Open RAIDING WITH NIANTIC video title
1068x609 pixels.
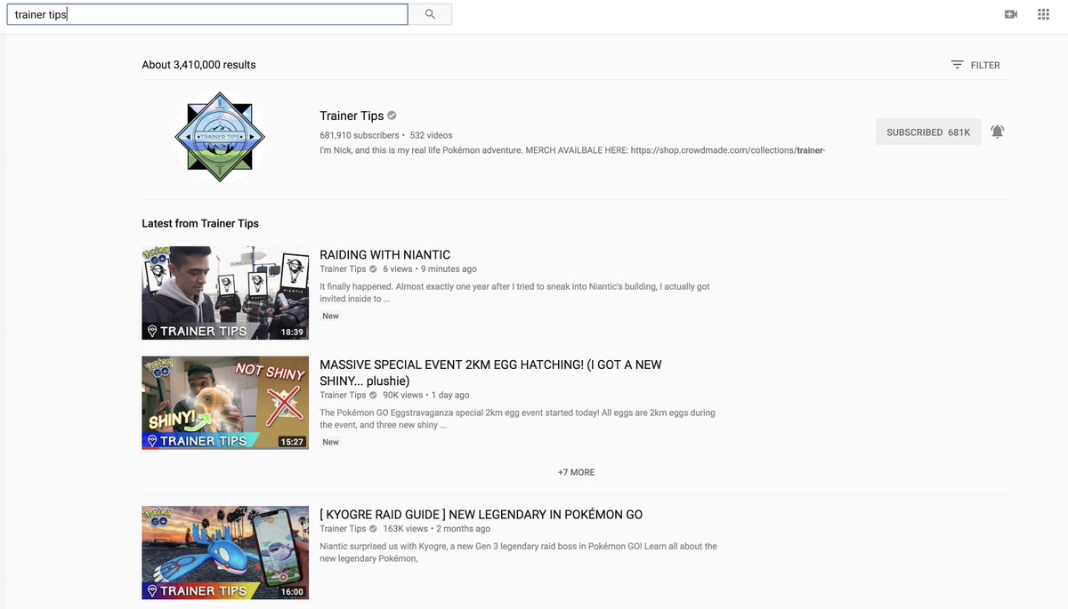pos(384,255)
